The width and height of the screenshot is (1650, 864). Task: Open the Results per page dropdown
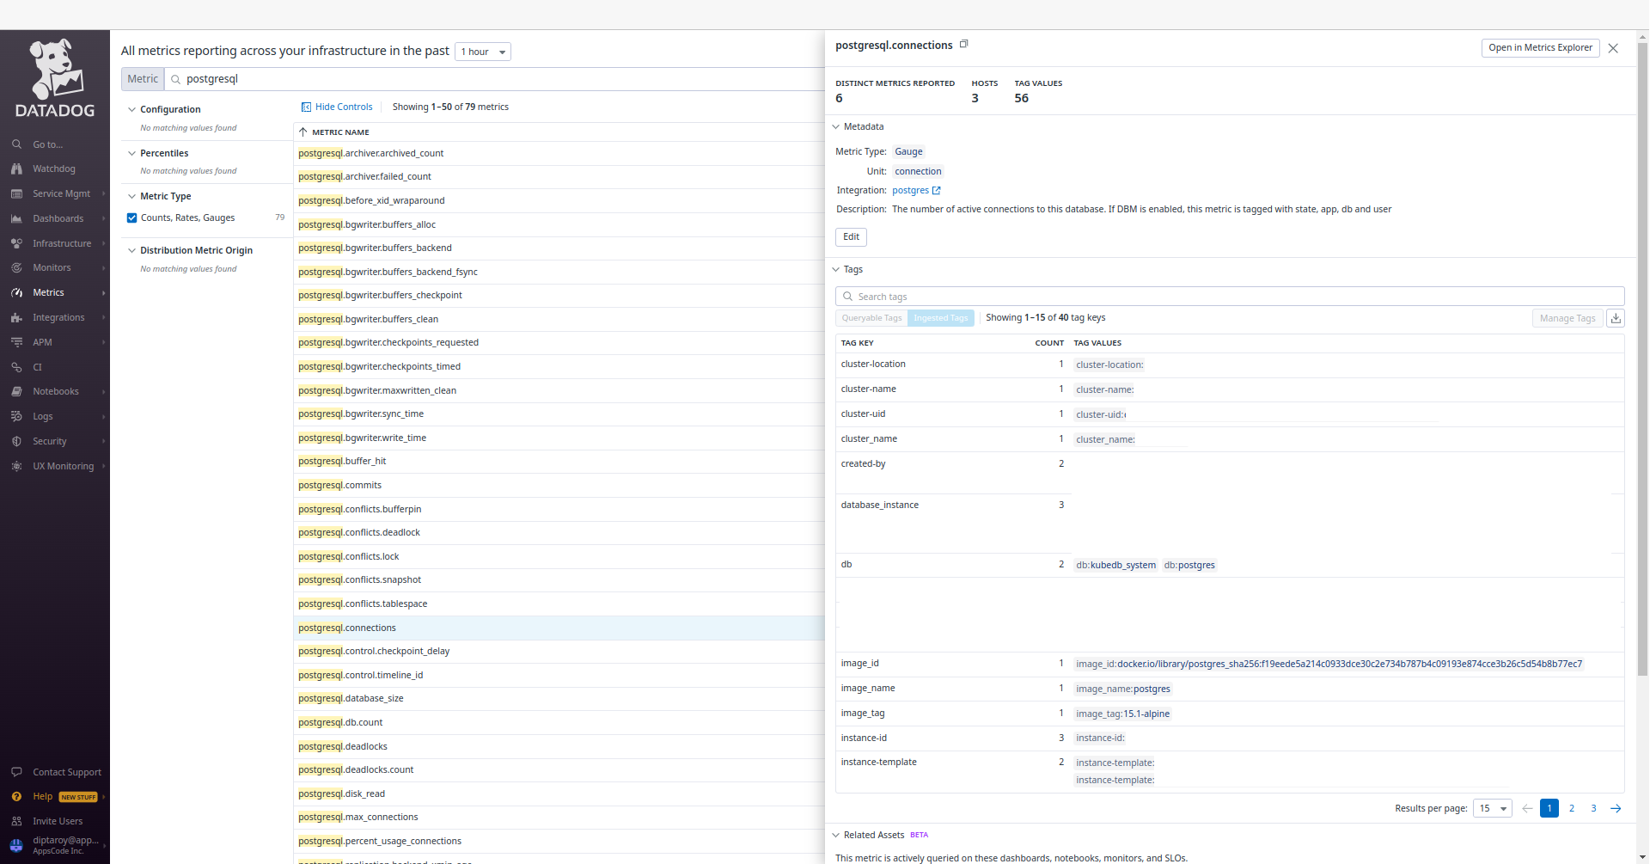[1493, 808]
